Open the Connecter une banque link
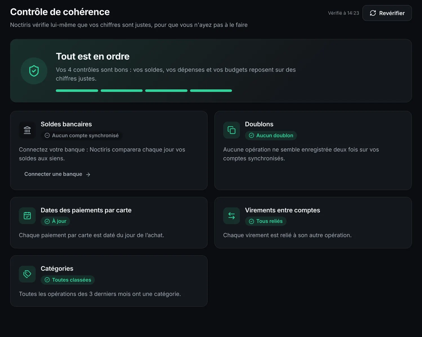The image size is (422, 337). (57, 174)
